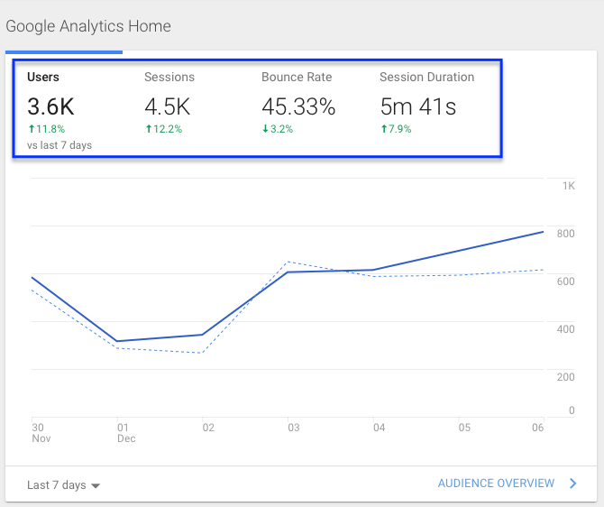This screenshot has width=604, height=507.
Task: Click the Google Analytics Home heading
Action: point(88,26)
